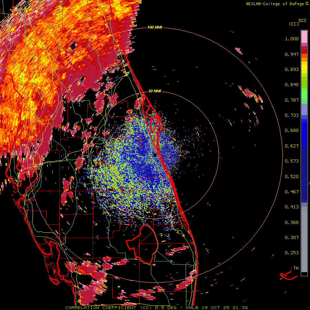Click the 0.787 scale value

click(292, 100)
